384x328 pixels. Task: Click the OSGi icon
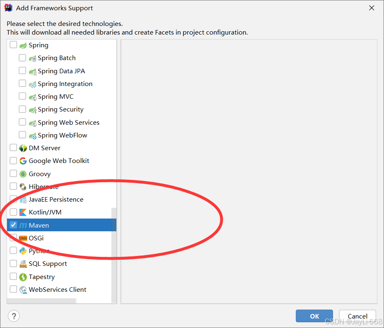click(x=23, y=238)
